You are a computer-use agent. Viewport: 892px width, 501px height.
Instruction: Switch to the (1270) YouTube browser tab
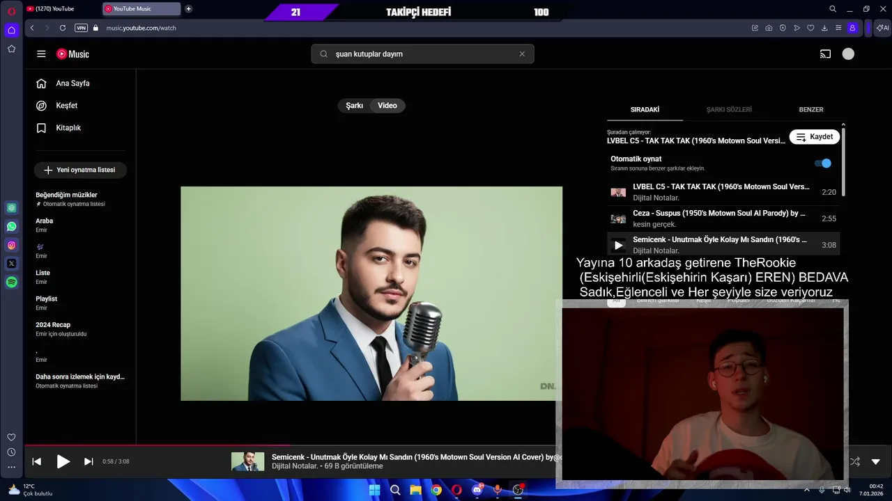[63, 9]
